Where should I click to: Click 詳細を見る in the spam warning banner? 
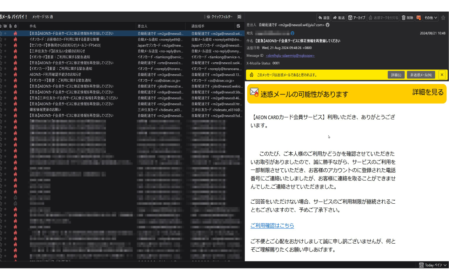[428, 92]
